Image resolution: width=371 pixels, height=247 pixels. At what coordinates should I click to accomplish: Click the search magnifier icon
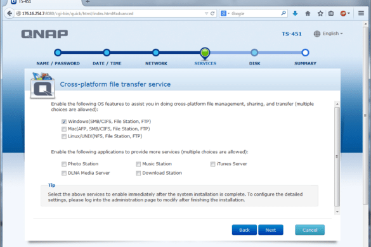[283, 13]
